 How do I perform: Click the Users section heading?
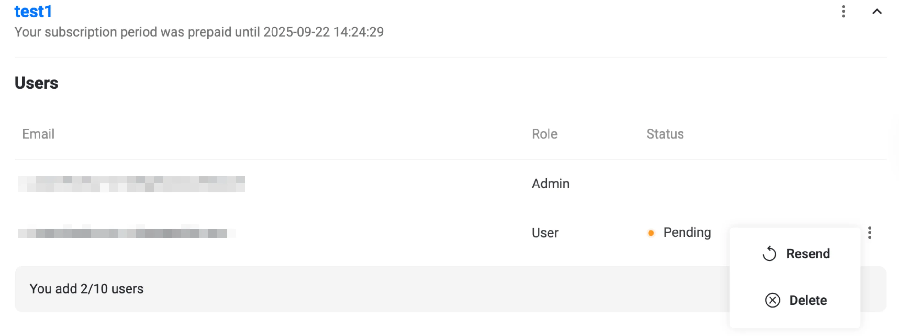pos(36,83)
